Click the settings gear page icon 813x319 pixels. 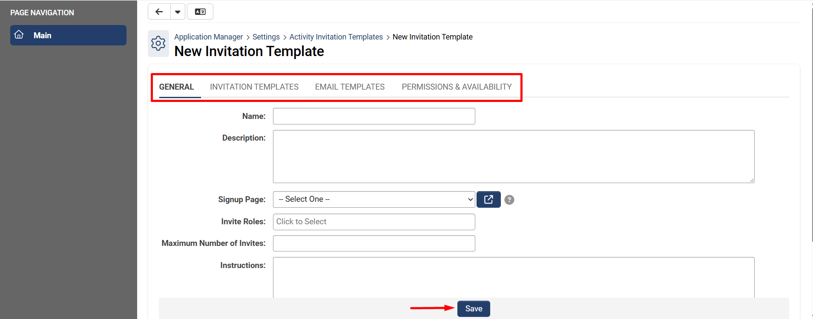pos(158,43)
